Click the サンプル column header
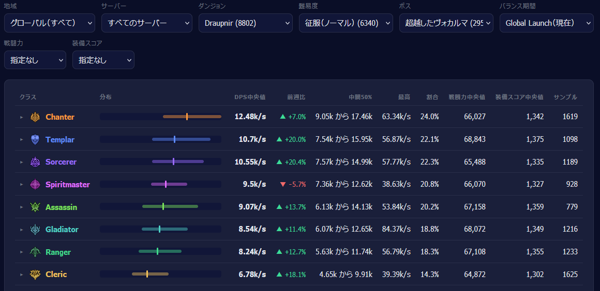 click(565, 97)
